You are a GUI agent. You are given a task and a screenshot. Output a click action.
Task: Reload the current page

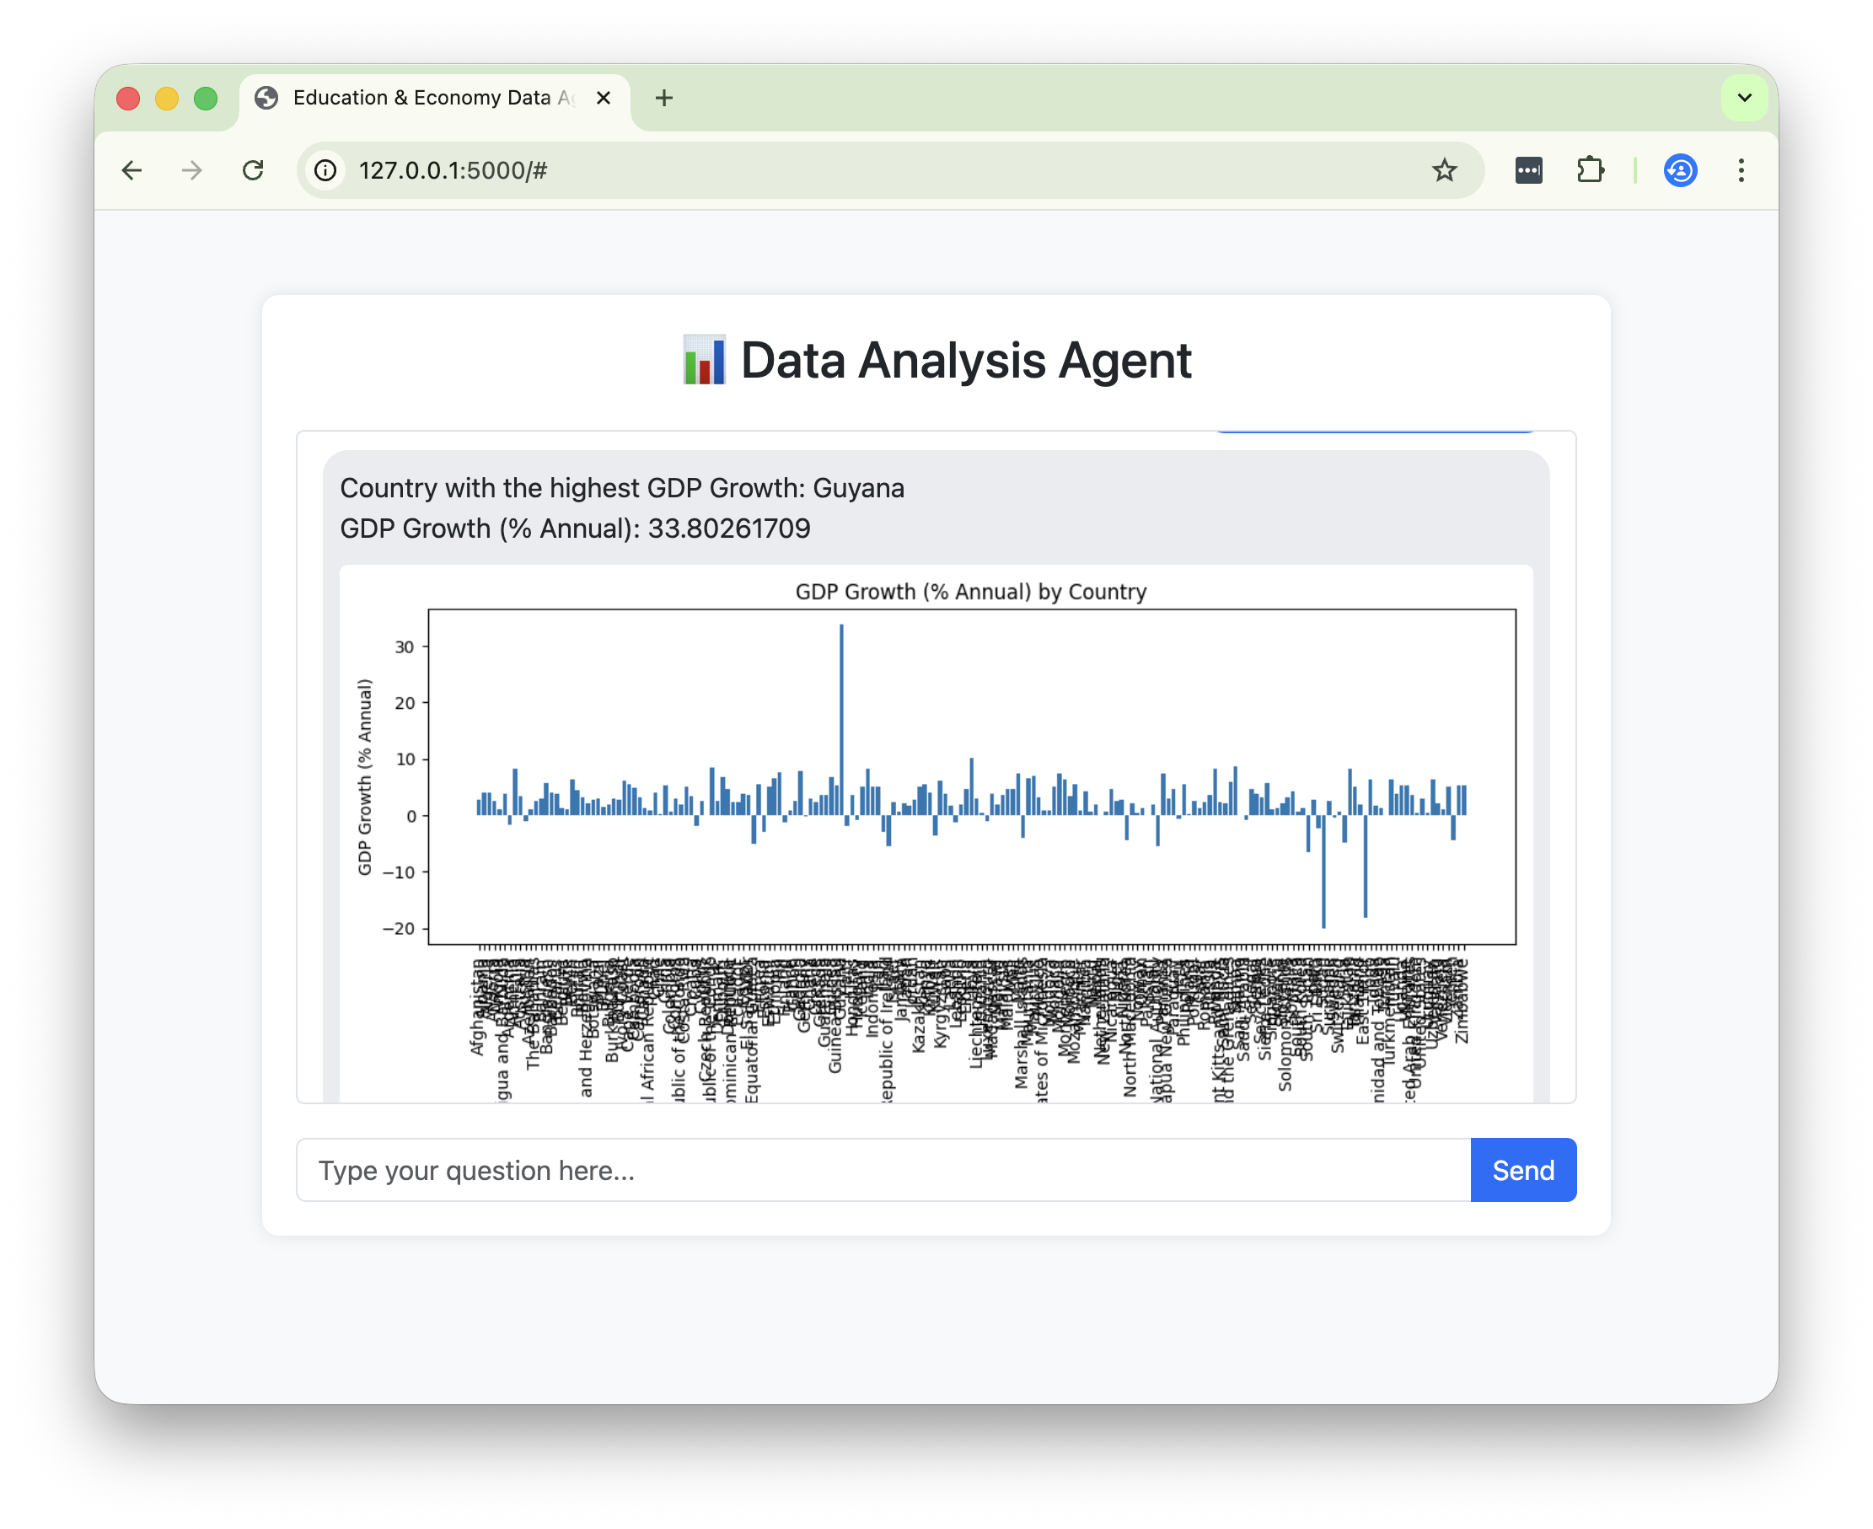click(x=254, y=170)
